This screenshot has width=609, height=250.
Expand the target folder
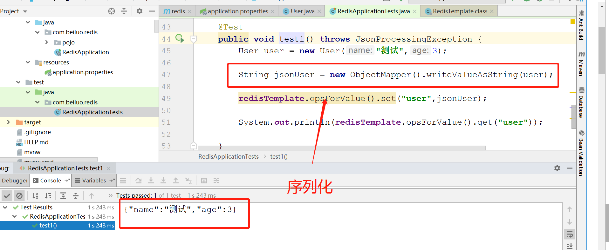(x=9, y=122)
